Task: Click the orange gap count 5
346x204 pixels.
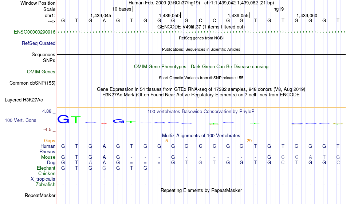Action: 166,141
